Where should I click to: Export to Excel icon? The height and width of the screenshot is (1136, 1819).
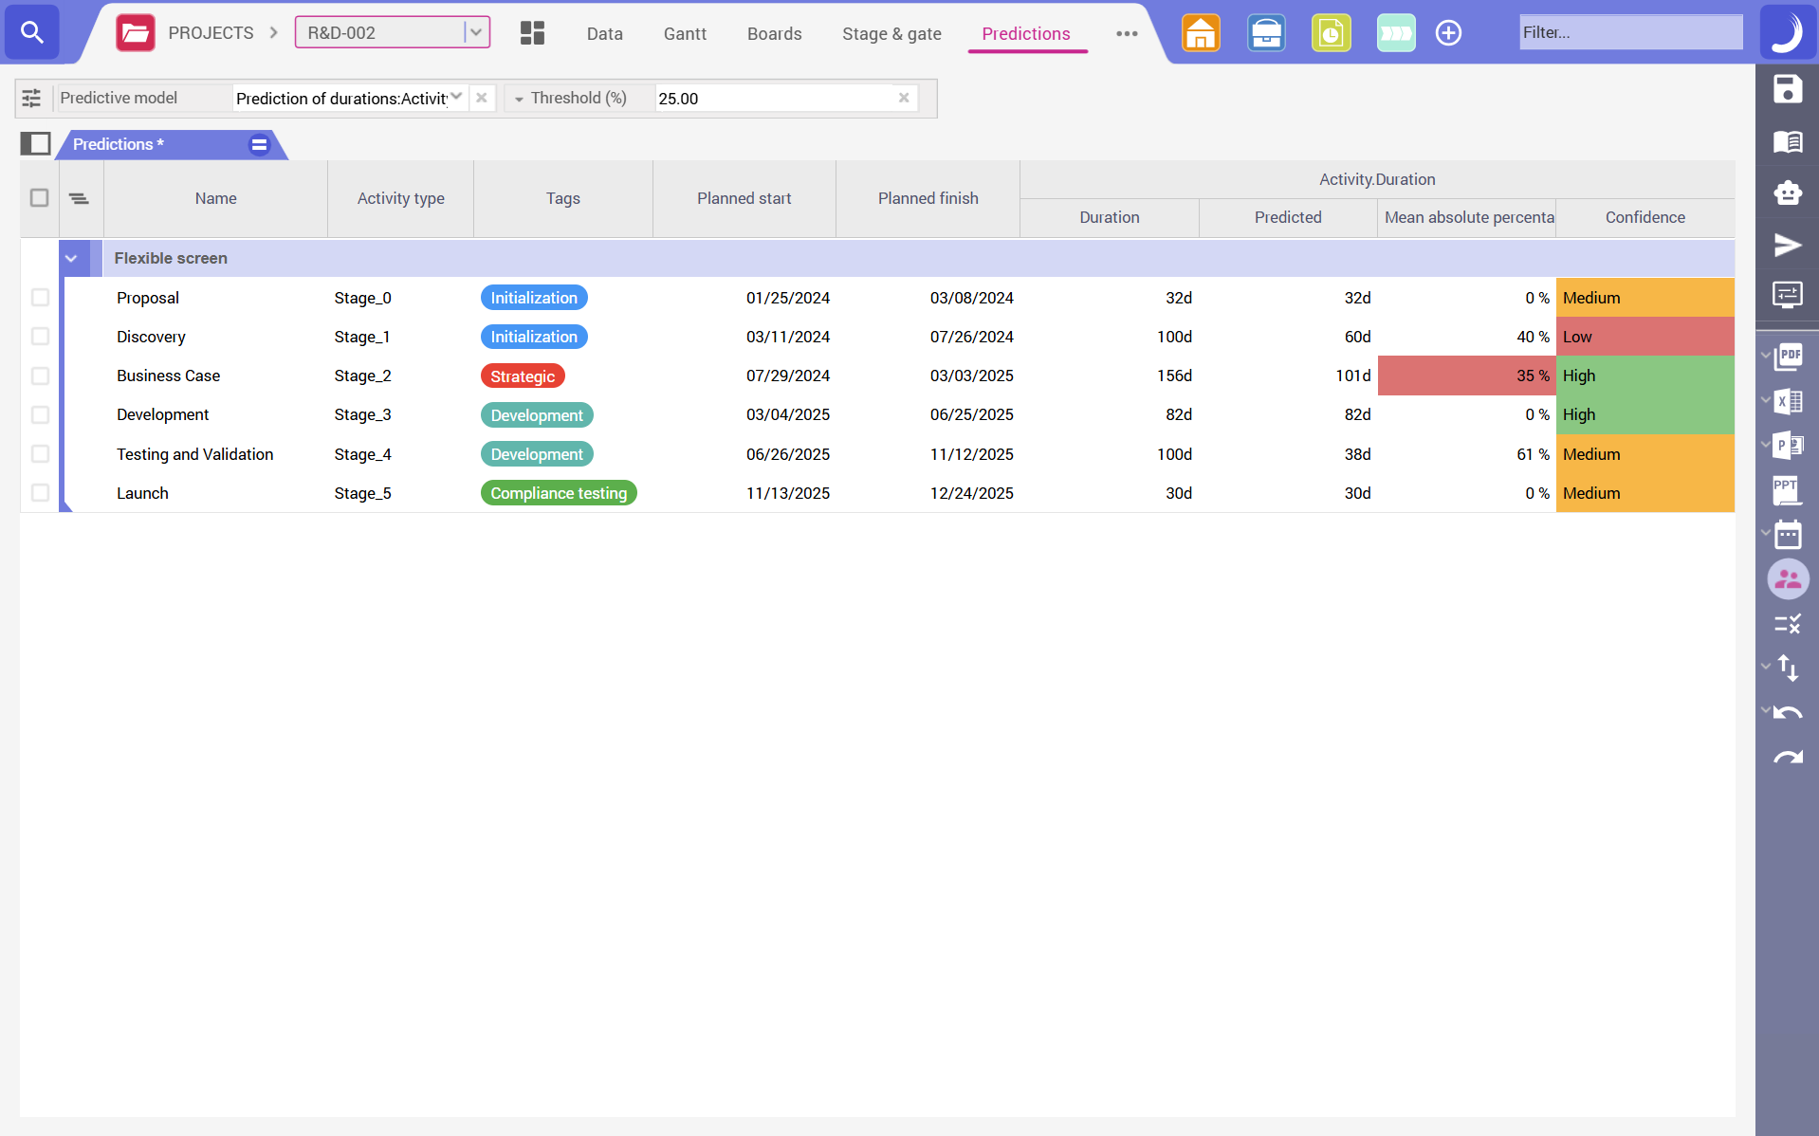(x=1789, y=401)
